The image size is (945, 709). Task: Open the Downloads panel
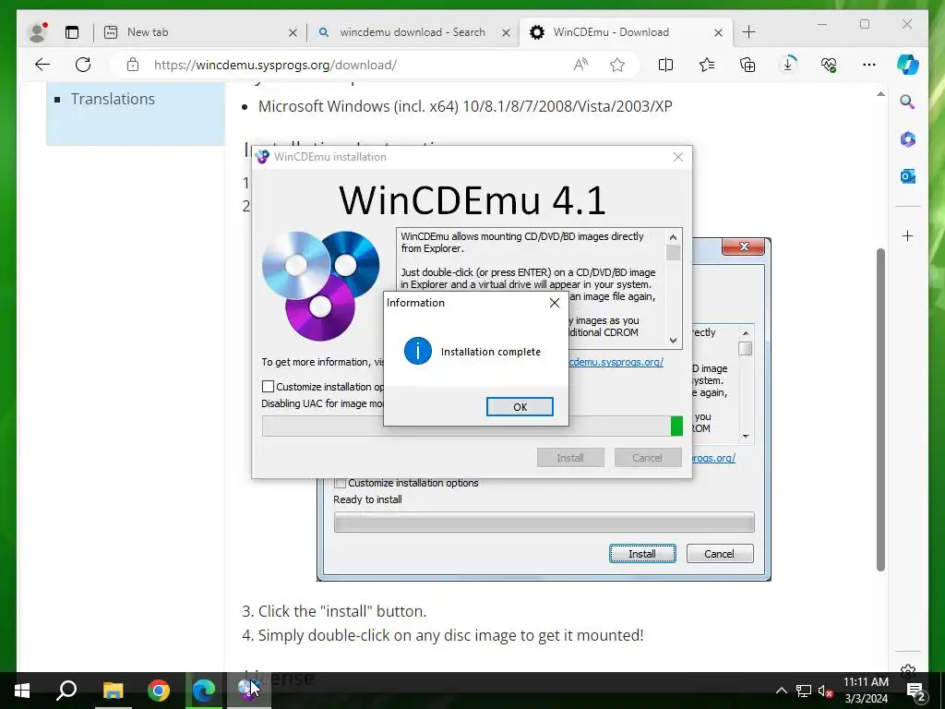pyautogui.click(x=788, y=65)
